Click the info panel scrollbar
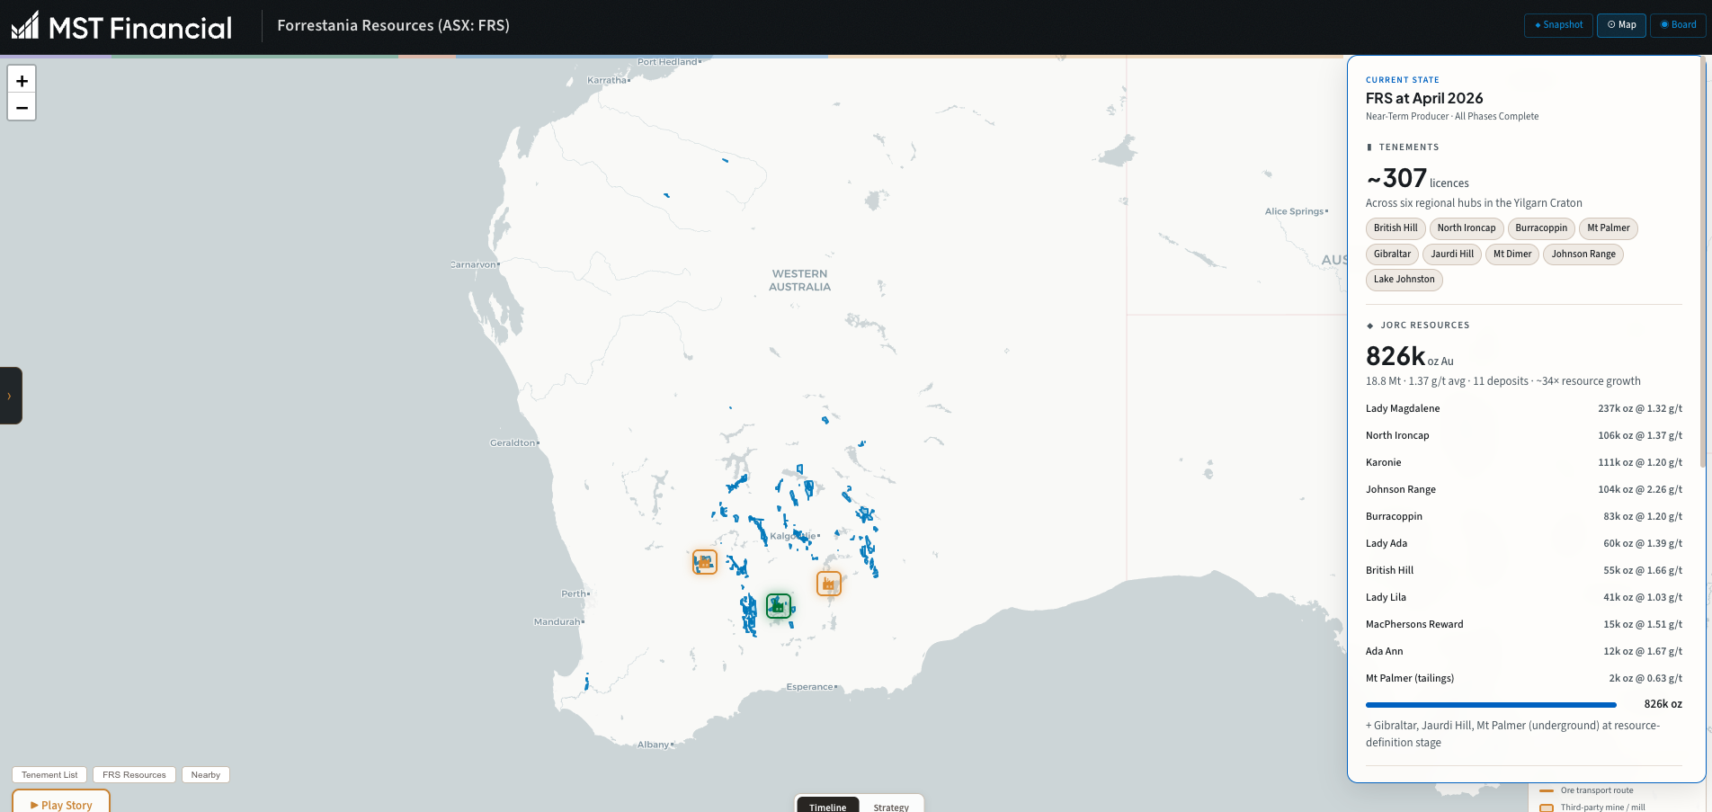This screenshot has height=812, width=1712. pyautogui.click(x=1702, y=261)
